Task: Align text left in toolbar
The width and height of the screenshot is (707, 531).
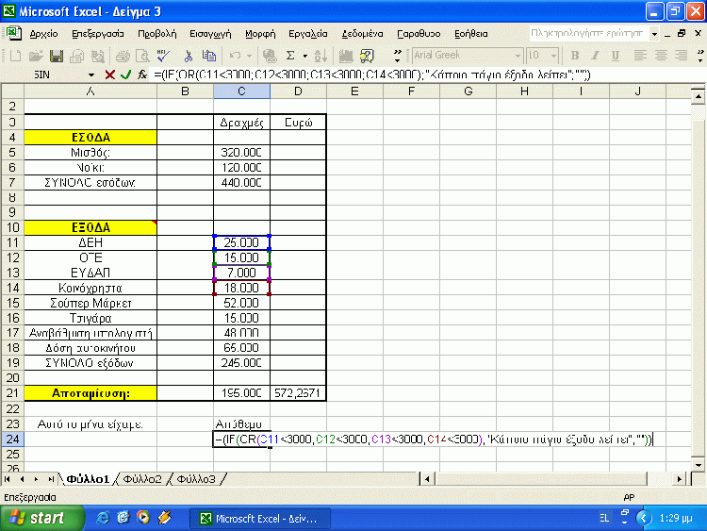Action: [x=640, y=56]
